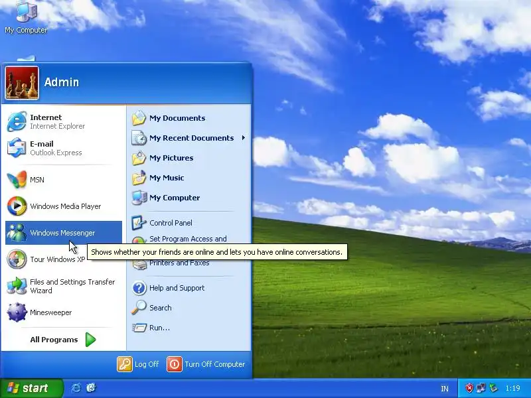Click the Files and Settings Transfer Wizard icon
The height and width of the screenshot is (398, 531).
point(17,286)
